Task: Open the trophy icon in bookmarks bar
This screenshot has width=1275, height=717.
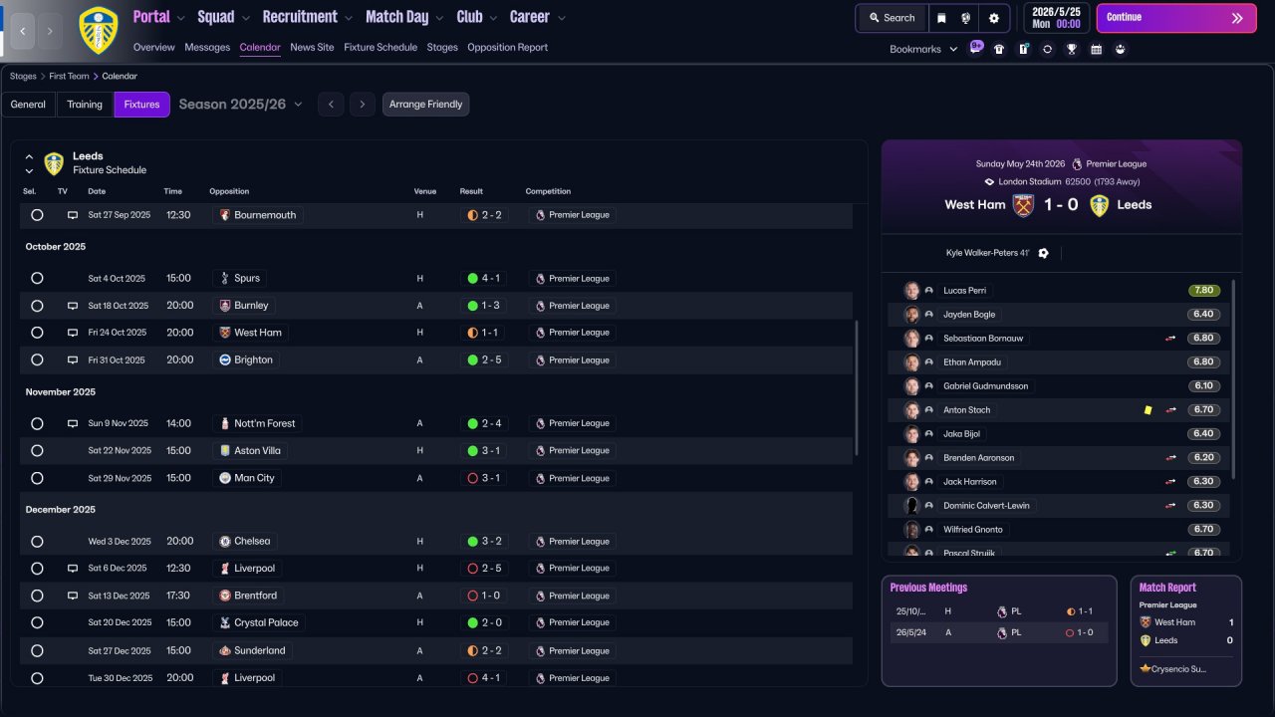Action: pyautogui.click(x=1072, y=49)
